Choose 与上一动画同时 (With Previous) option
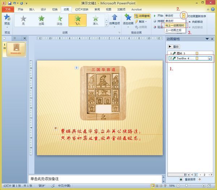This screenshot has height=190, width=217. (x=175, y=25)
